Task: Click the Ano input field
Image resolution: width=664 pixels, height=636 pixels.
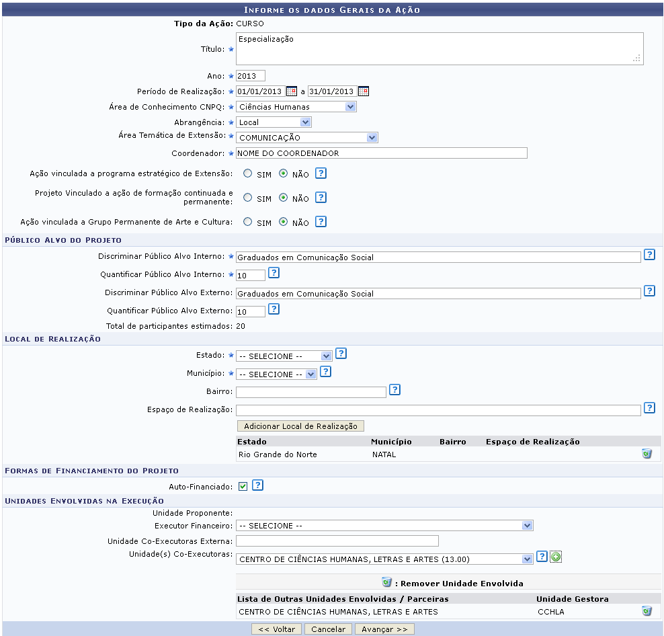Action: point(250,76)
